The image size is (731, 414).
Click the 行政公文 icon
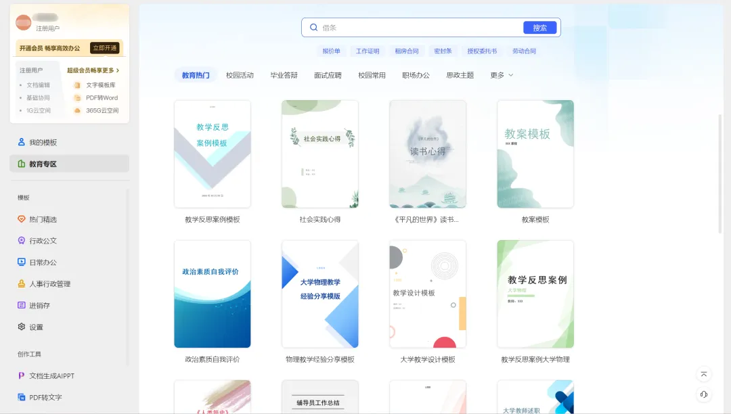(x=22, y=240)
